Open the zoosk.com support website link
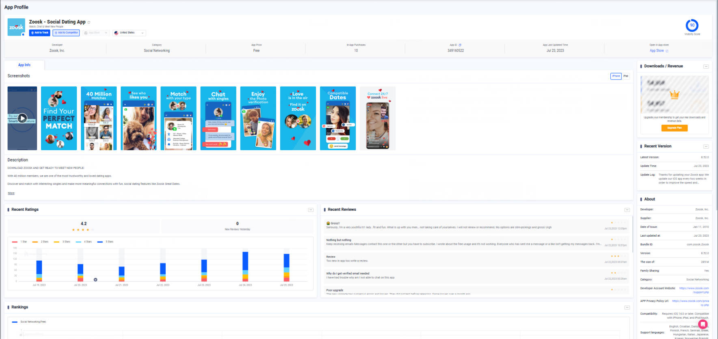718x339 pixels. (694, 290)
